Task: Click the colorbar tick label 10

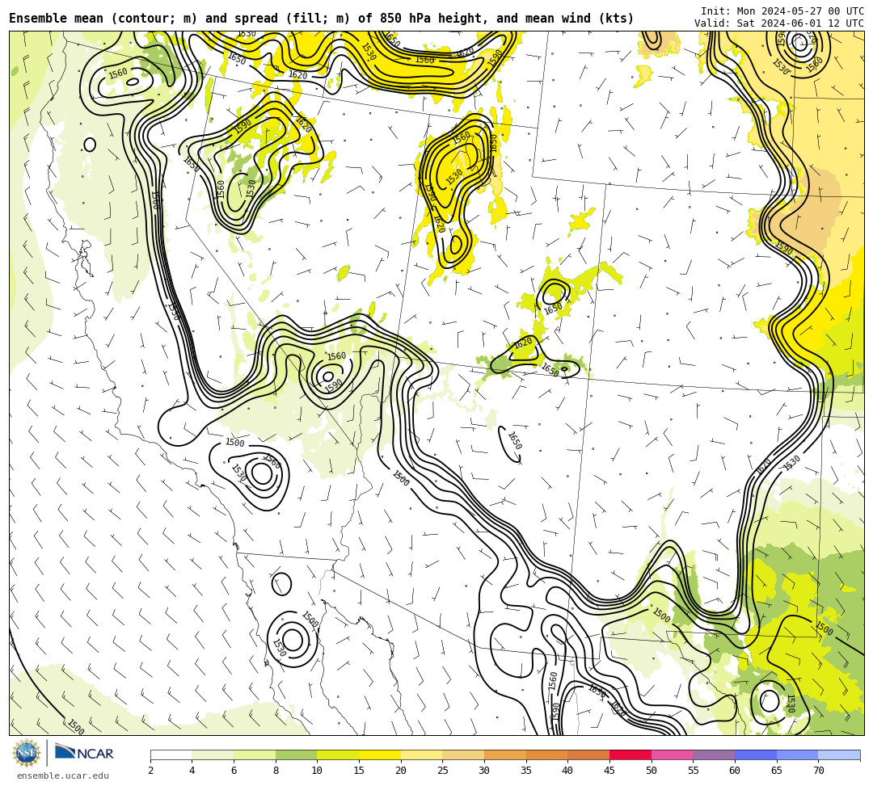Action: pos(318,771)
